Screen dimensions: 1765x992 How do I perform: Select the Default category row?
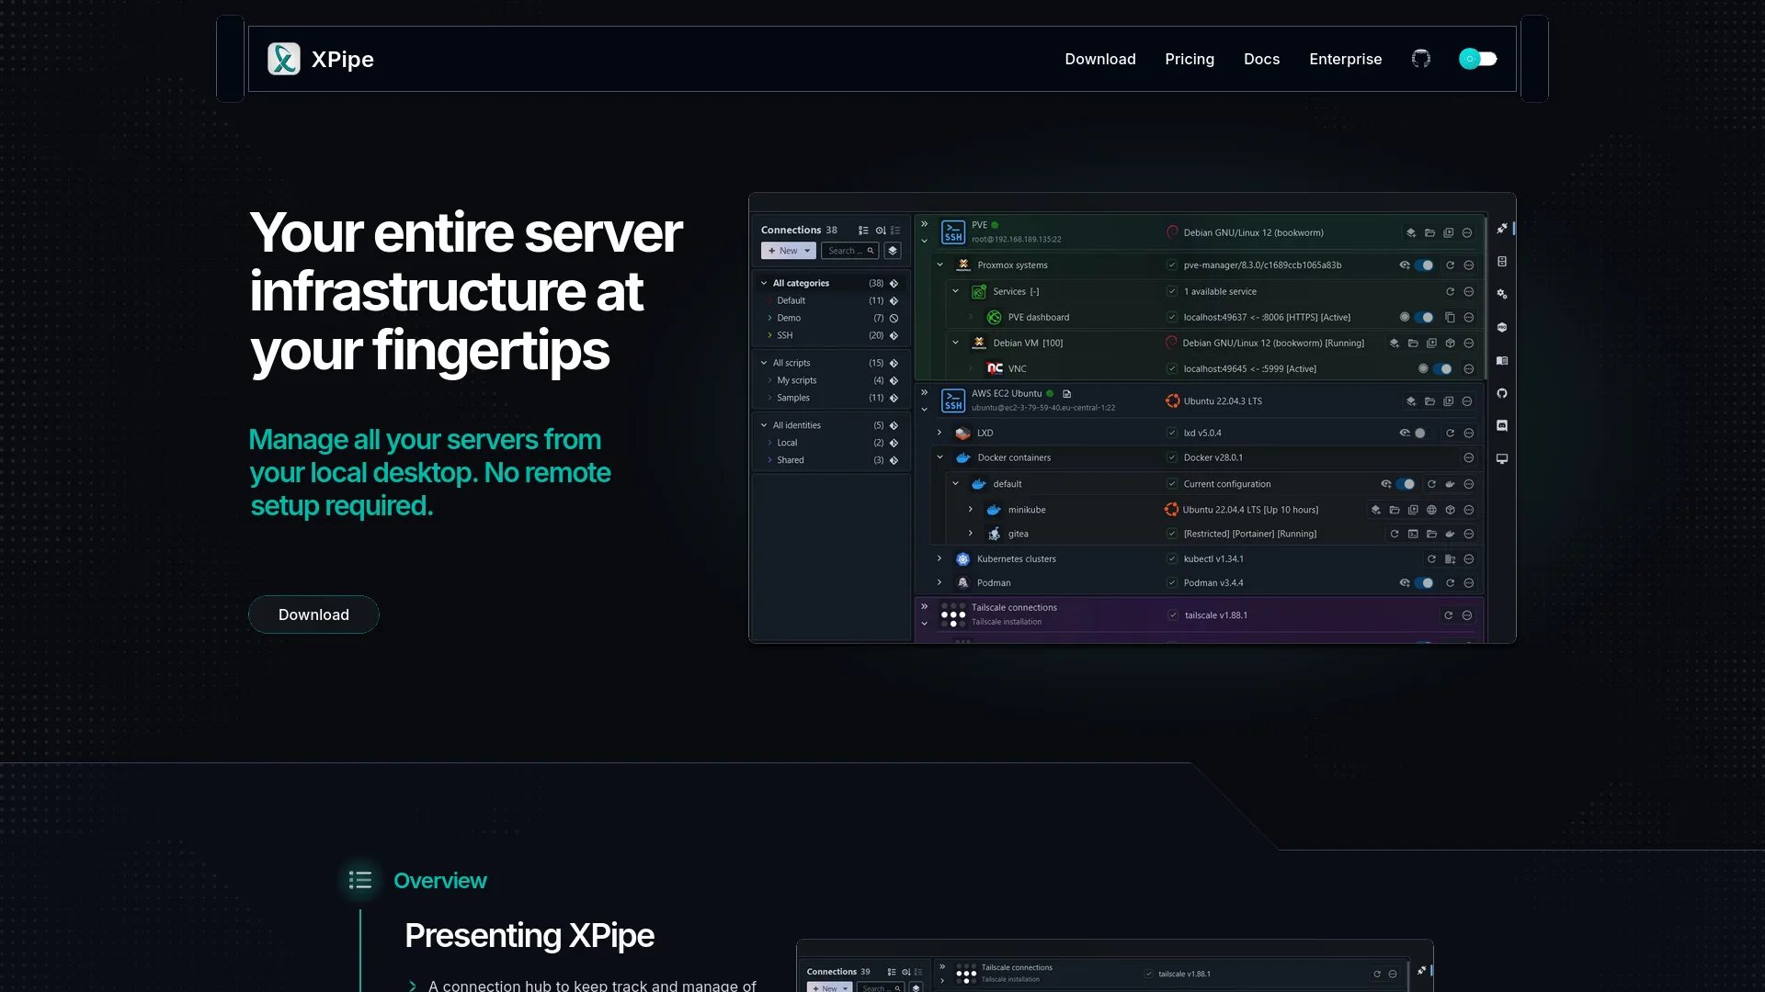click(831, 300)
